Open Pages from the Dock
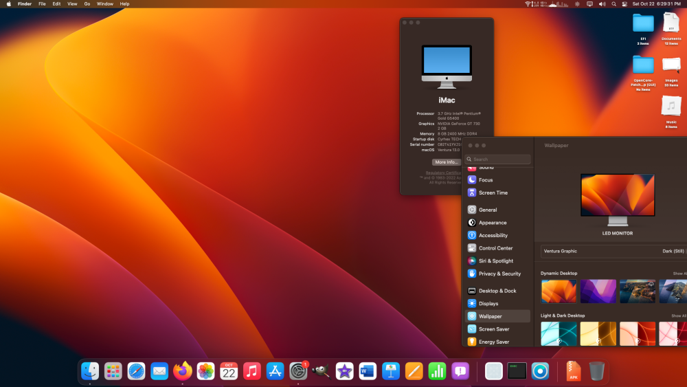 pos(414,371)
